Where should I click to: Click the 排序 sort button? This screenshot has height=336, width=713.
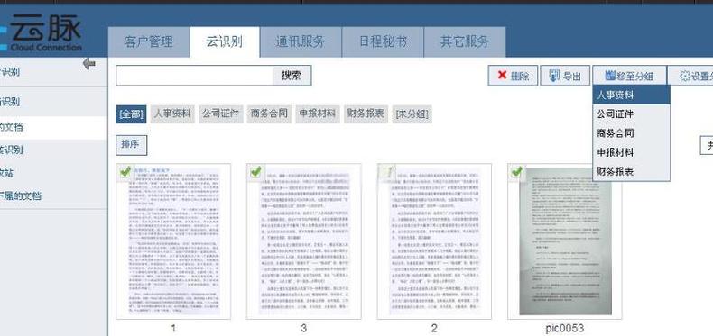[x=131, y=145]
